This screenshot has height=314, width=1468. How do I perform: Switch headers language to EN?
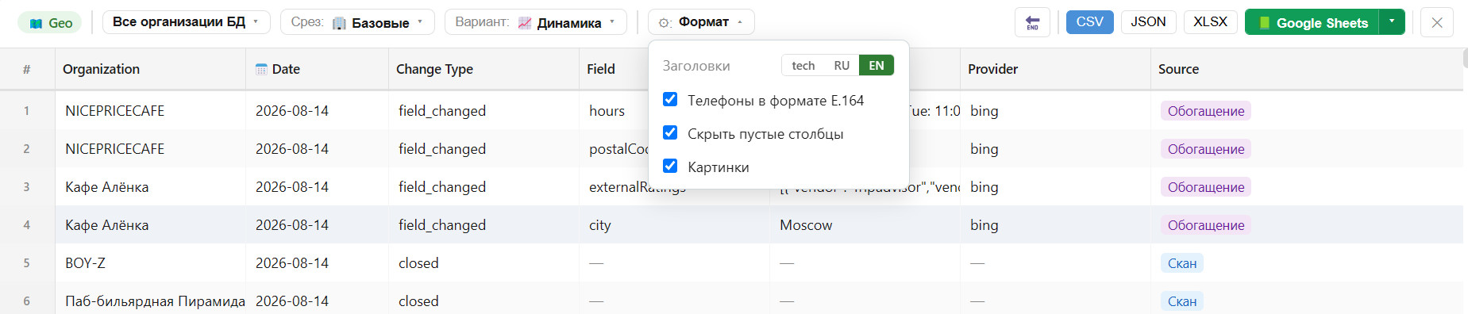click(x=877, y=66)
